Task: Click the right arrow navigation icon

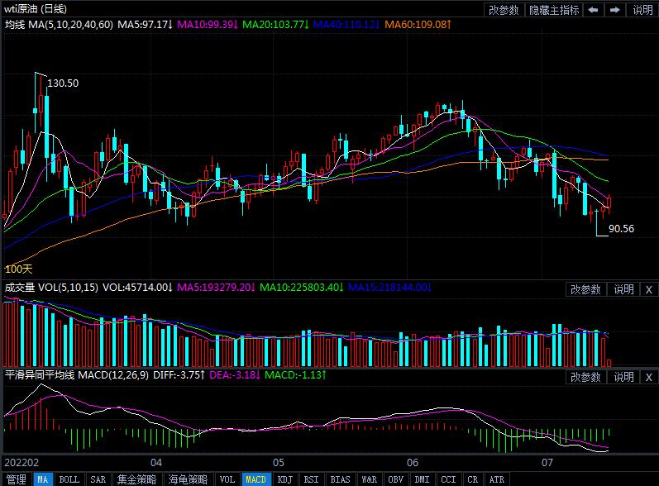Action: point(615,10)
